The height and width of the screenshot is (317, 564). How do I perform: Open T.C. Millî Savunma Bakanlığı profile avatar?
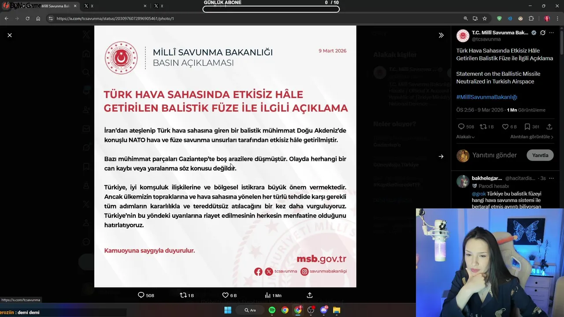coord(463,36)
